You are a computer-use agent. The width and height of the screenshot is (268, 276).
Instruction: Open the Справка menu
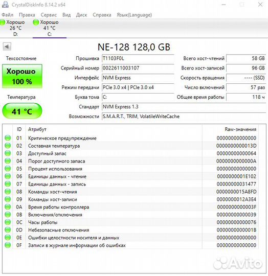[102, 15]
